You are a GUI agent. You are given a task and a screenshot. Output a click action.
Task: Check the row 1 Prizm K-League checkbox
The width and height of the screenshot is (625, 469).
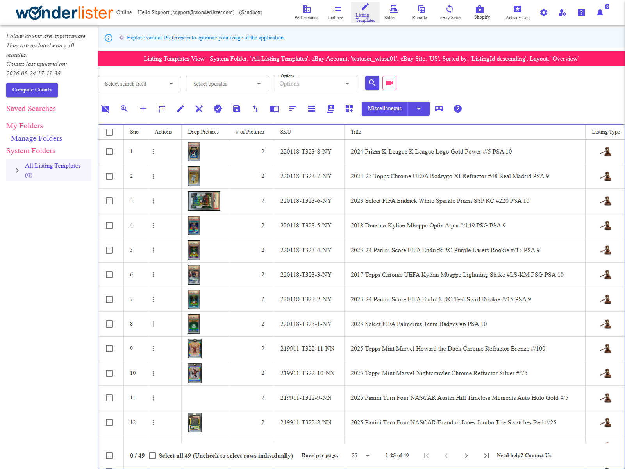tap(109, 152)
